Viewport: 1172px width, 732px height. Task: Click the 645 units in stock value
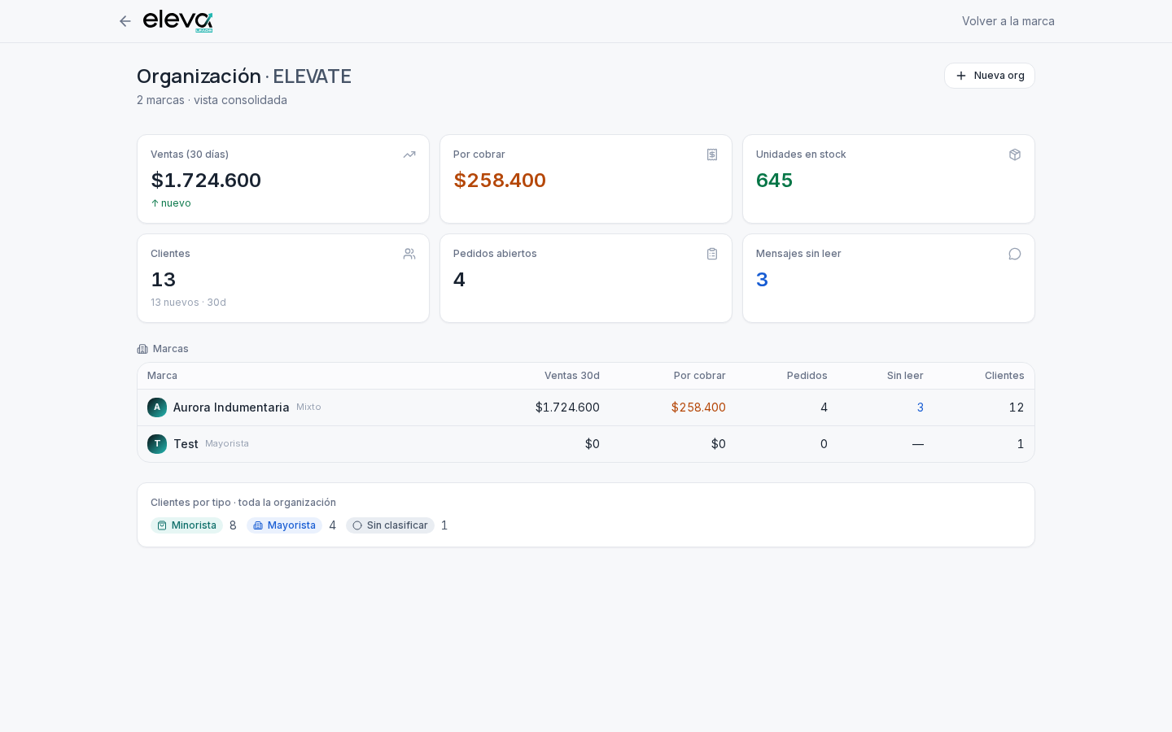tap(774, 181)
